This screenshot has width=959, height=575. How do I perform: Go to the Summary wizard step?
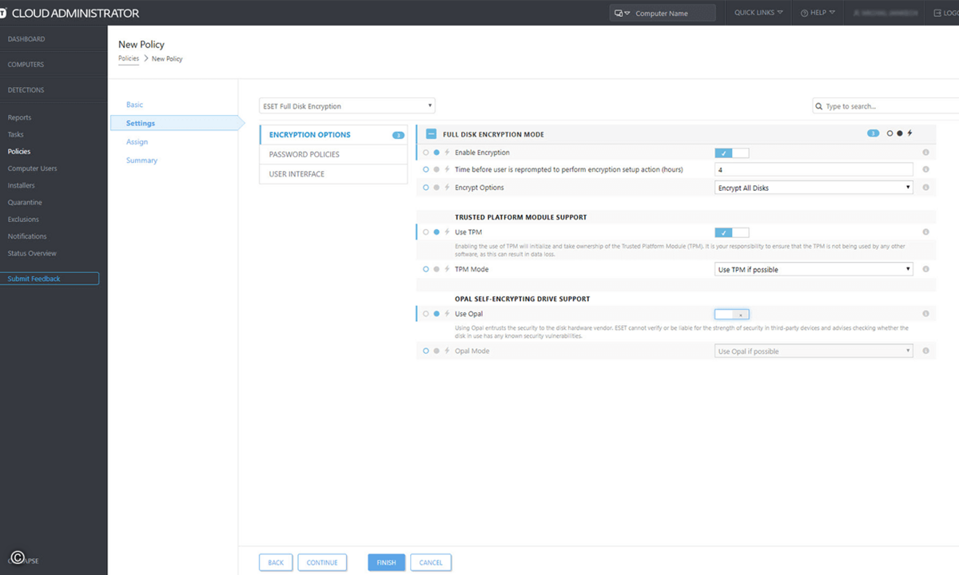tap(141, 161)
